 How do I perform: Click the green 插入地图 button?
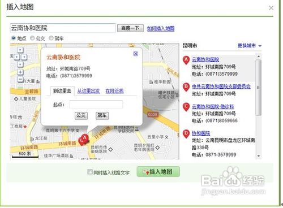158,172
